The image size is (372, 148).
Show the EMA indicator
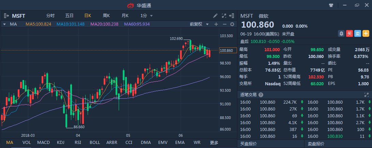pyautogui.click(x=180, y=143)
